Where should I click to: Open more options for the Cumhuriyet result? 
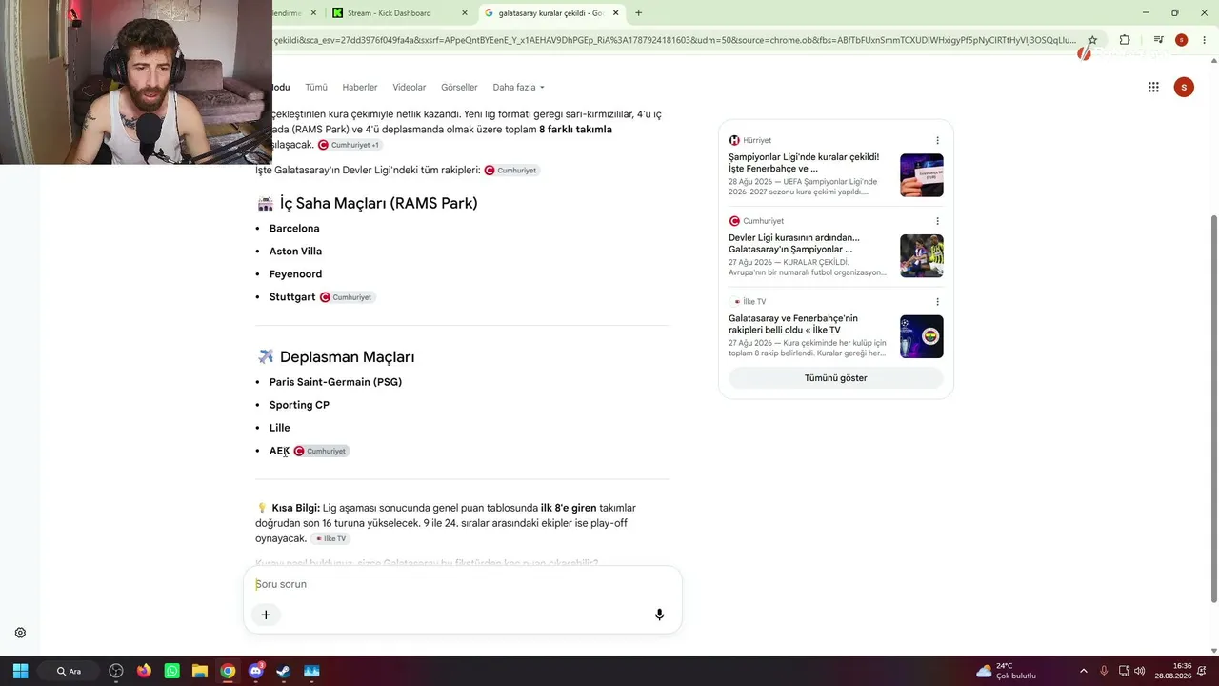(937, 221)
